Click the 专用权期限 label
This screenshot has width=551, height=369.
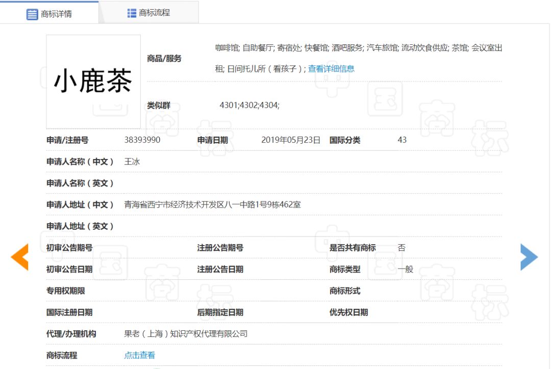pos(66,291)
